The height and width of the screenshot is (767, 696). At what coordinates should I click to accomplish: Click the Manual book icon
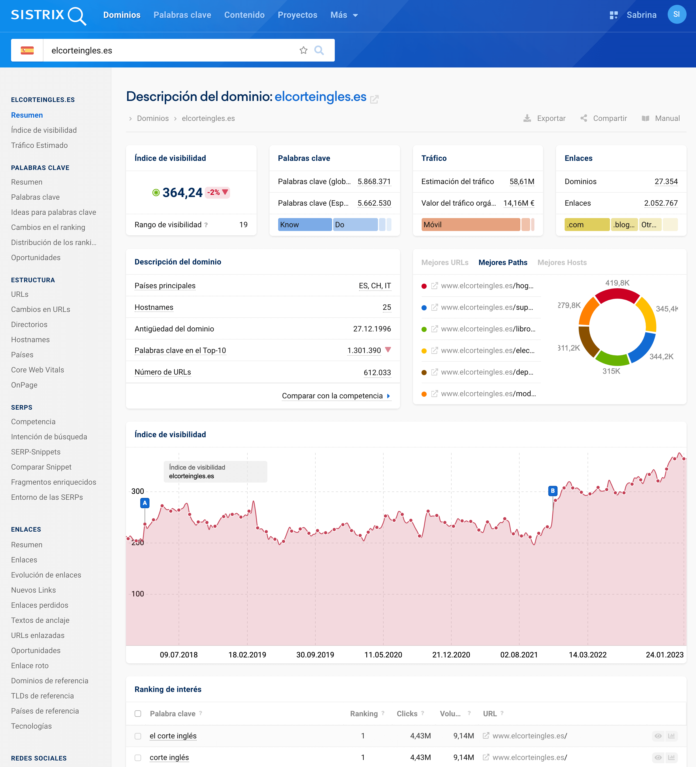(645, 118)
